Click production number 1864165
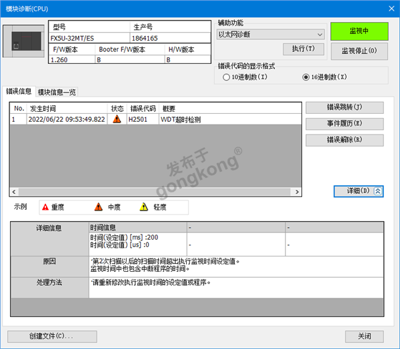 [145, 38]
